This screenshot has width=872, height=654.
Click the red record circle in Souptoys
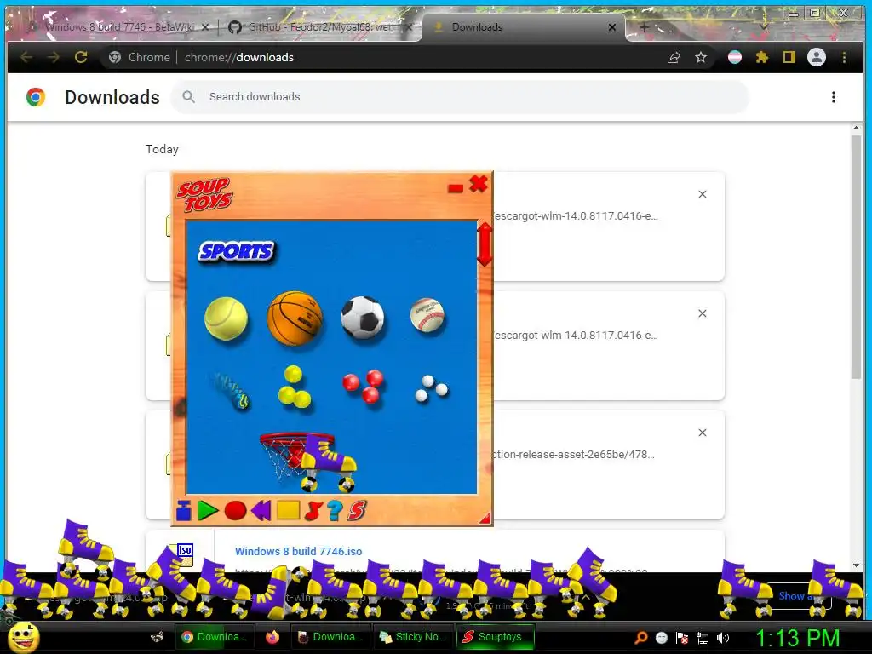click(x=235, y=511)
